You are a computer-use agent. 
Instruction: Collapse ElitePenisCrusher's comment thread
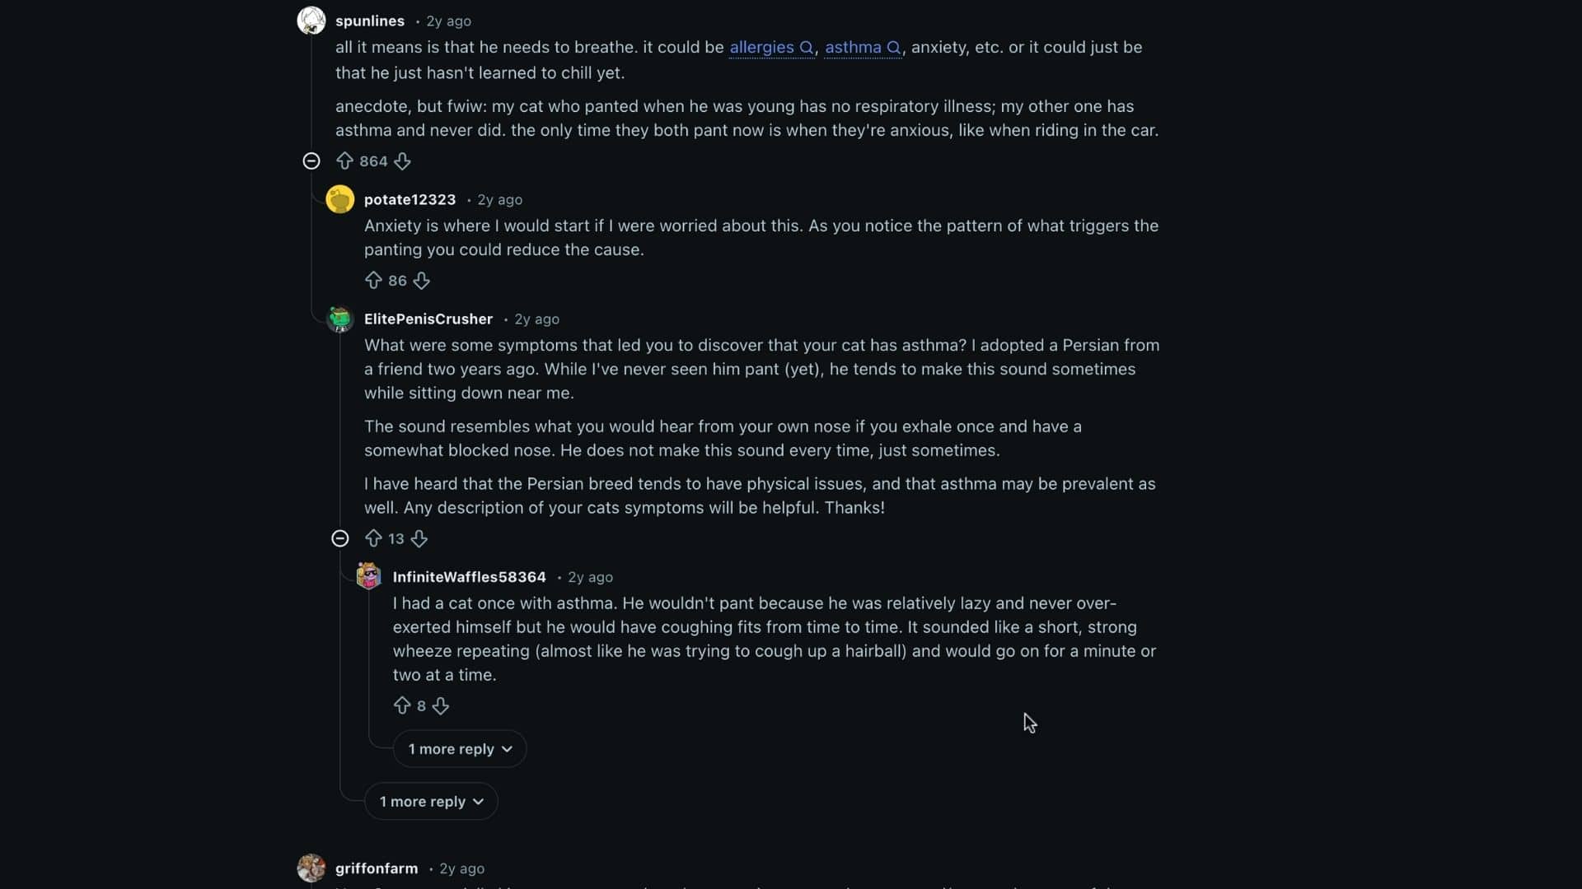[x=340, y=538]
